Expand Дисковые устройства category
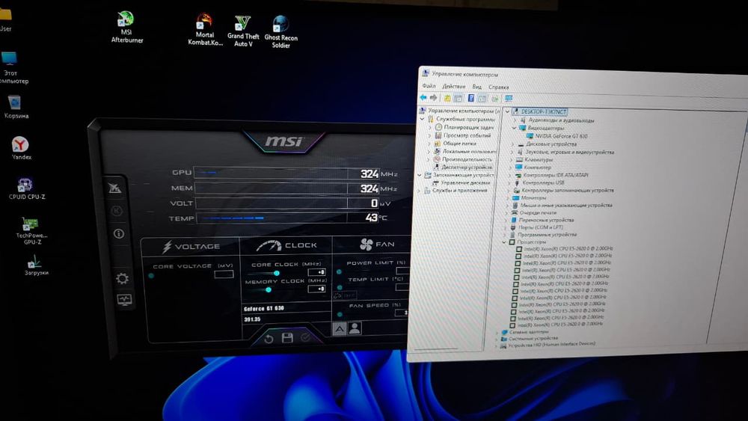This screenshot has height=421, width=748. 513,144
